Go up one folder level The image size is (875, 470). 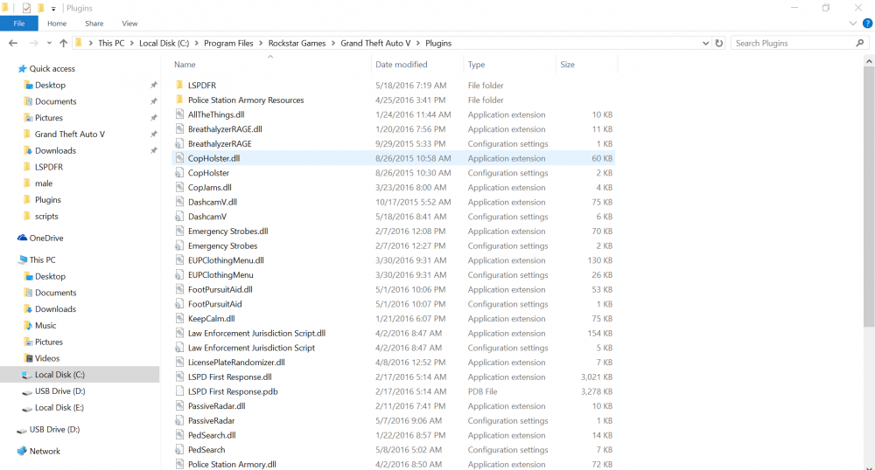pos(64,43)
